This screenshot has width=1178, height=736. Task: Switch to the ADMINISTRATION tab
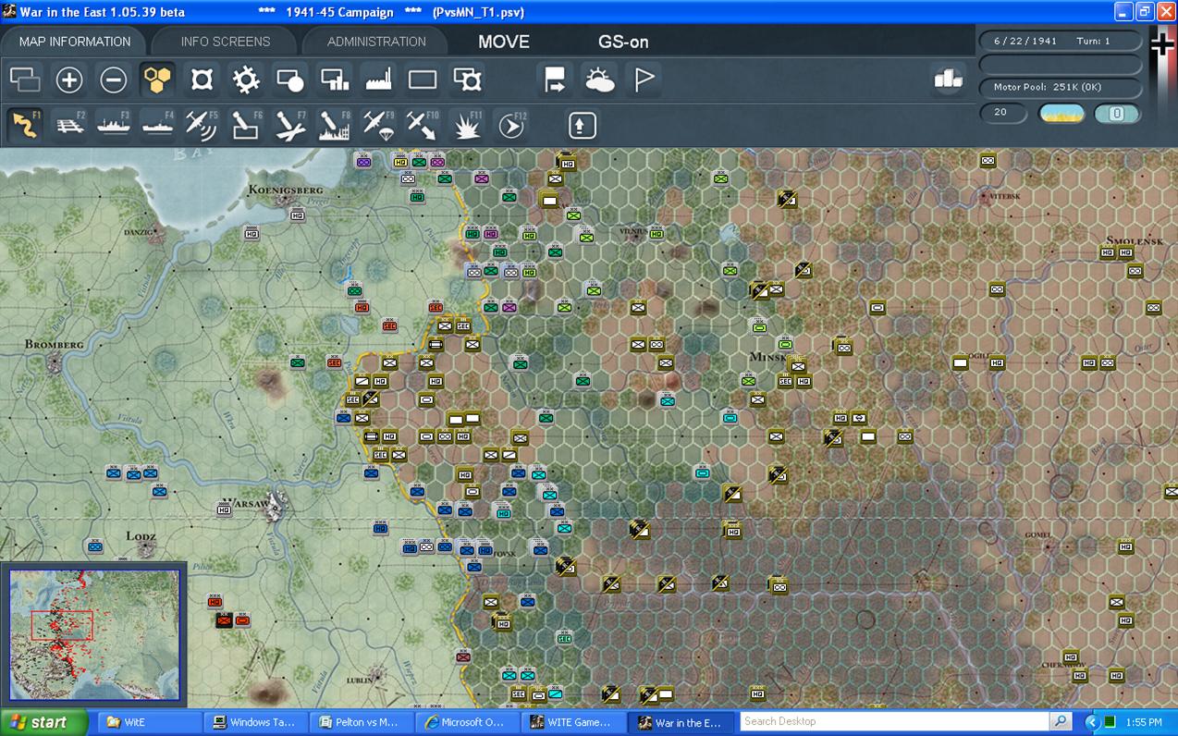tap(376, 42)
